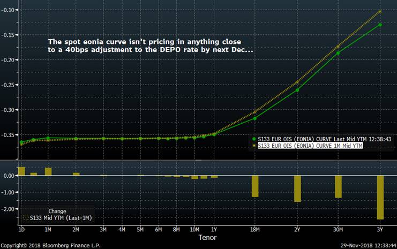397x249 pixels.
Task: Click the Change legend title
Action: (57, 212)
